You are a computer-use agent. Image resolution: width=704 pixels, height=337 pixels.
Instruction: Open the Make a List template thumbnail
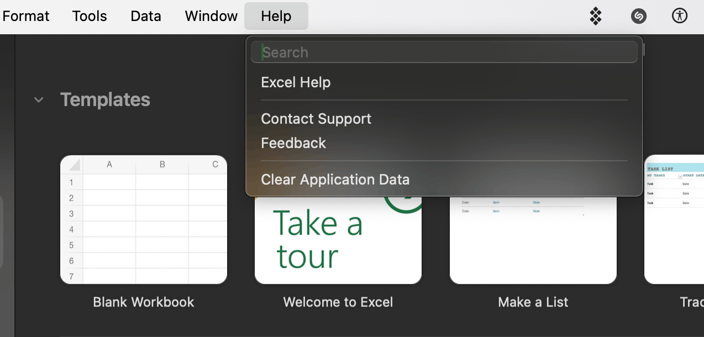click(533, 239)
